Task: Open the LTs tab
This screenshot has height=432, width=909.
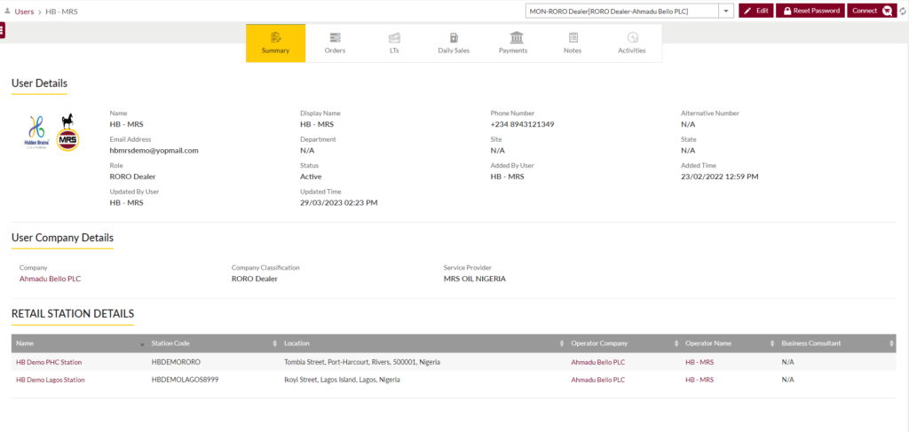Action: [395, 43]
